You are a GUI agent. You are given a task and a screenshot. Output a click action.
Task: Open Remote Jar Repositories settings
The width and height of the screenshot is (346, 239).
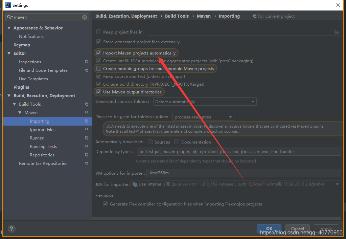(43, 164)
